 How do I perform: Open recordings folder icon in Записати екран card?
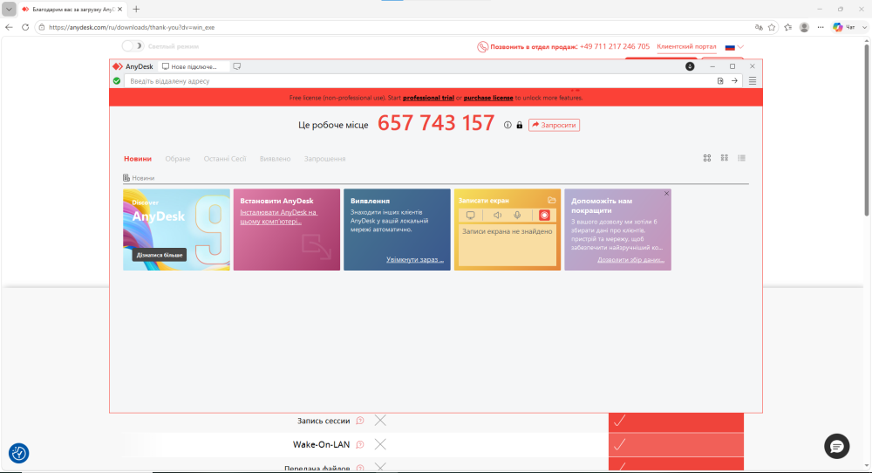(552, 201)
